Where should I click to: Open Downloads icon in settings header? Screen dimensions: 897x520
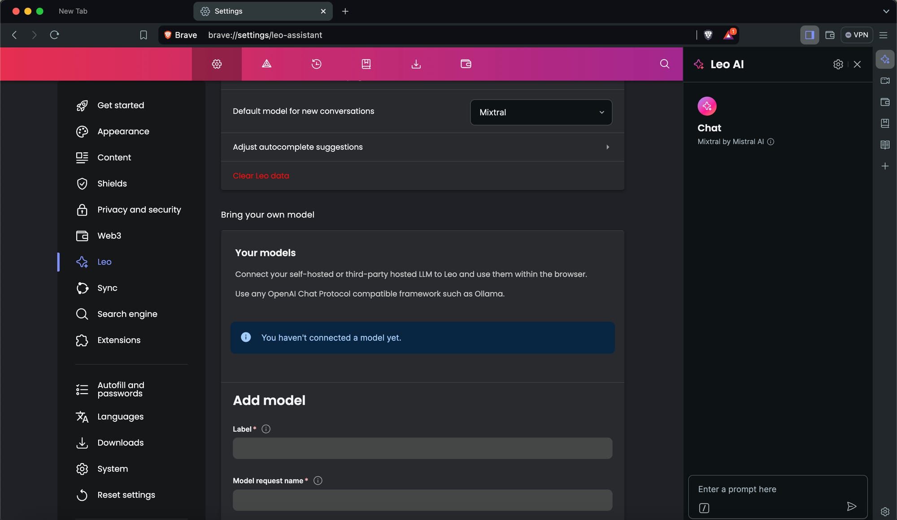[416, 64]
